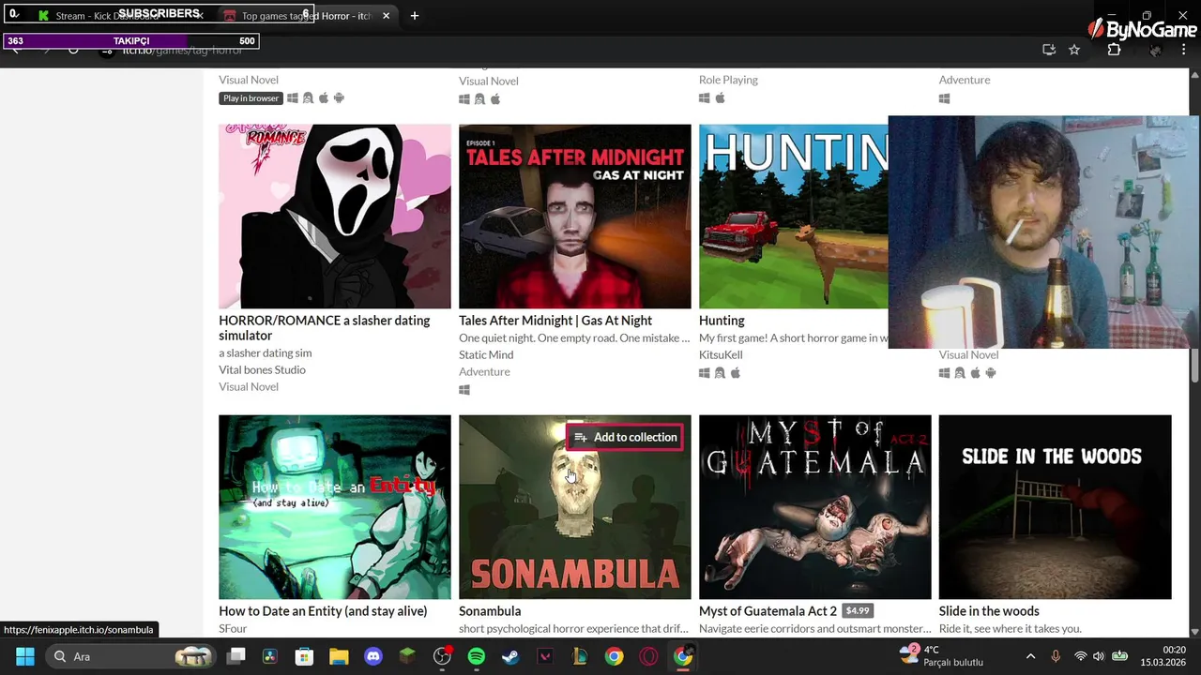Click the $4.99 price tag on Myst of Guatemala
The image size is (1201, 675).
(x=858, y=610)
